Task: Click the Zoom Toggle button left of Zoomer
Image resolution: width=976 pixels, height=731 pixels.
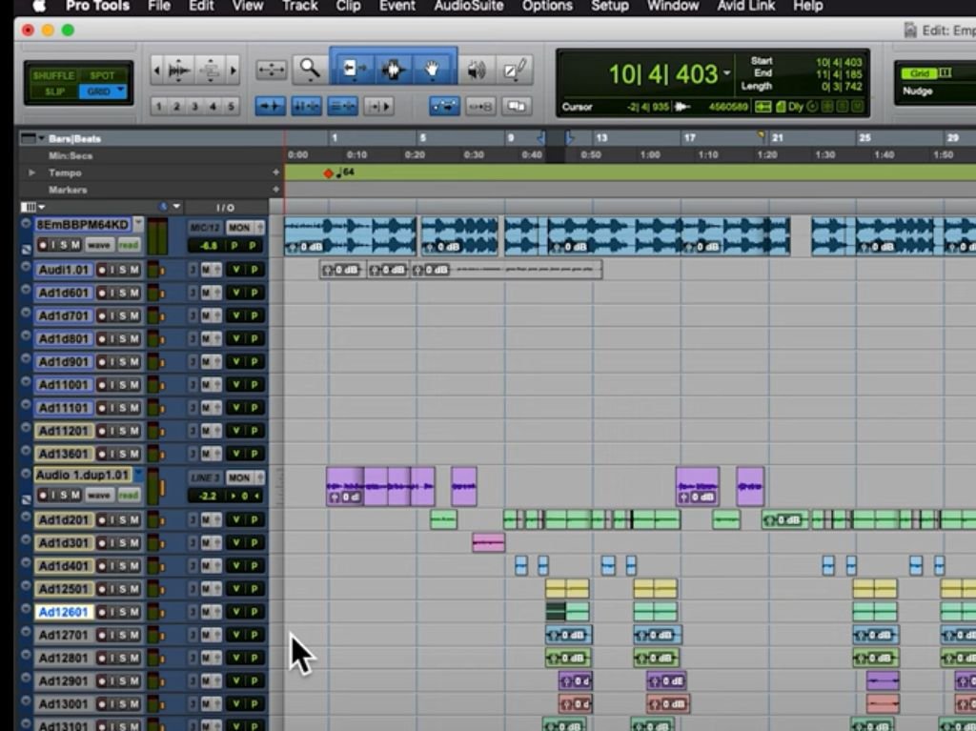Action: pyautogui.click(x=271, y=70)
